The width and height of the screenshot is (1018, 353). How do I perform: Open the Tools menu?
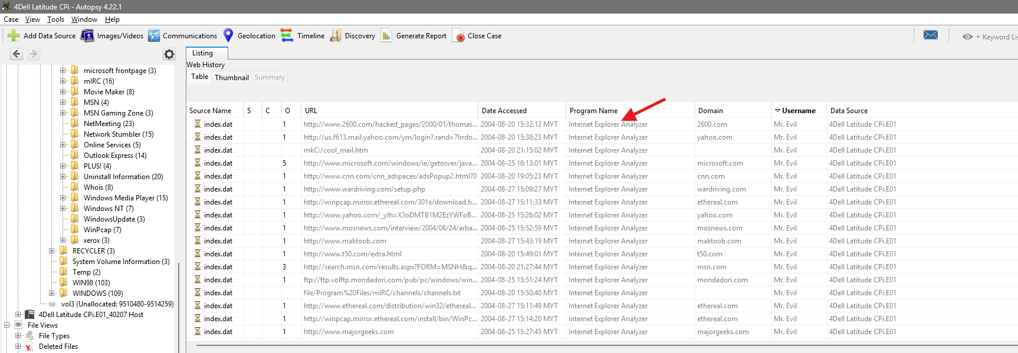[x=55, y=19]
